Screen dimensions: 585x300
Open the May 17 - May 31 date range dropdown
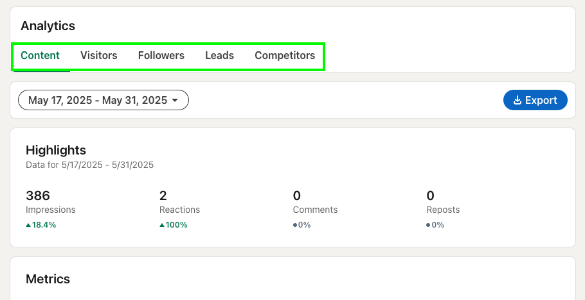tap(103, 100)
